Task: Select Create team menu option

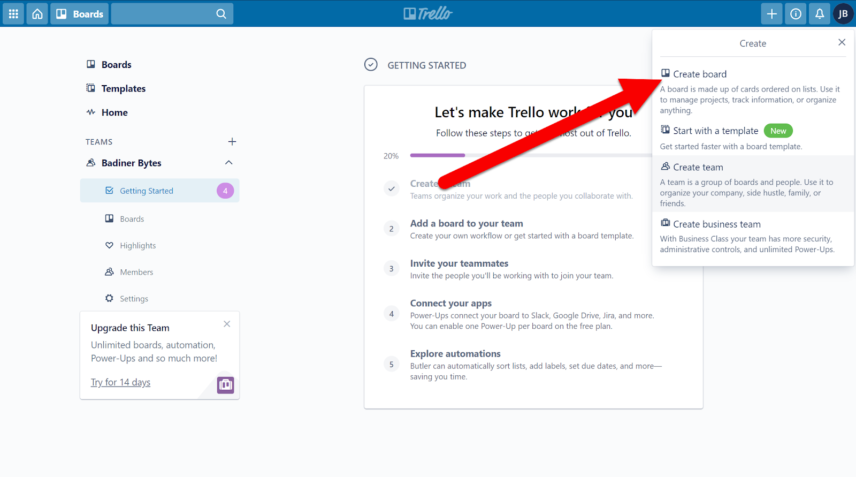Action: coord(753,184)
